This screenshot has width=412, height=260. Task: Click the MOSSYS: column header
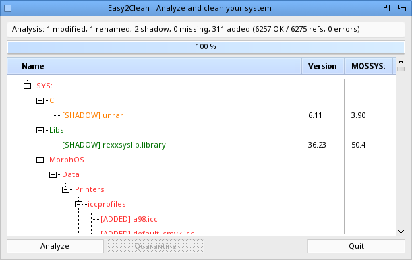(x=368, y=66)
